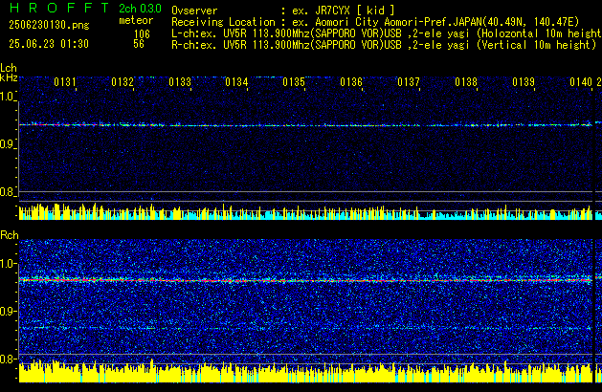Click the 'meteor' label

[136, 20]
